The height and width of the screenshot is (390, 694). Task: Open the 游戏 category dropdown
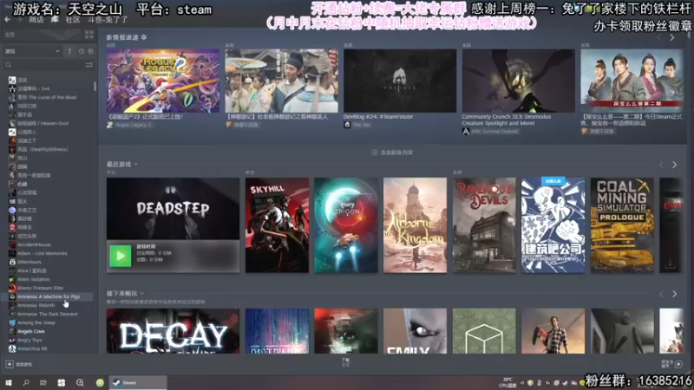(32, 51)
